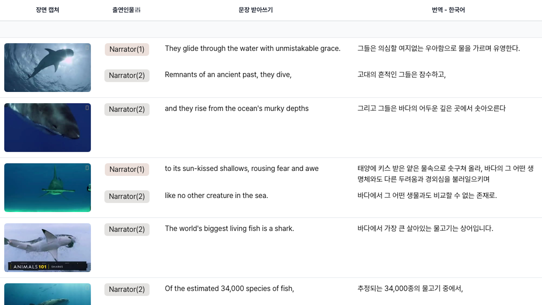Change speaker via the Narrator(2) chip in row two
The height and width of the screenshot is (305, 542).
(x=127, y=109)
